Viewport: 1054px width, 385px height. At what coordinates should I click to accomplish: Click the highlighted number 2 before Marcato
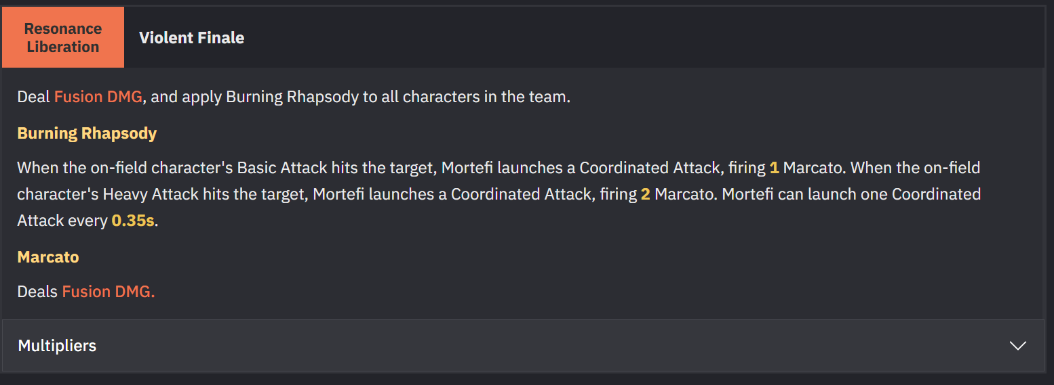tap(645, 194)
